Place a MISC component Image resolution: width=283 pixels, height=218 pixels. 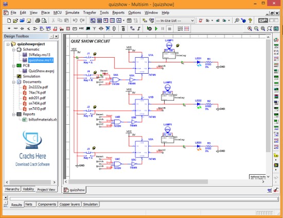point(81,28)
